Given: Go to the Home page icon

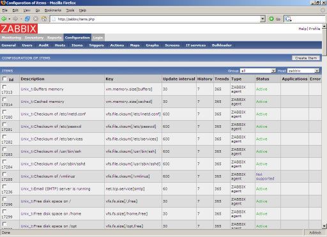Looking at the screenshot, I should pos(44,19).
